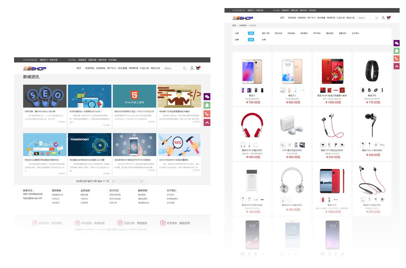Open the 售后服务 footer link
The height and width of the screenshot is (268, 406).
click(x=142, y=195)
